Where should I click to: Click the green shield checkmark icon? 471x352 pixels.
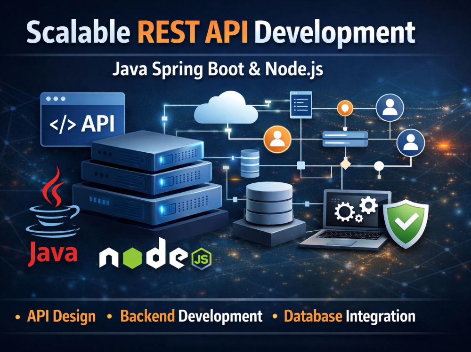406,224
